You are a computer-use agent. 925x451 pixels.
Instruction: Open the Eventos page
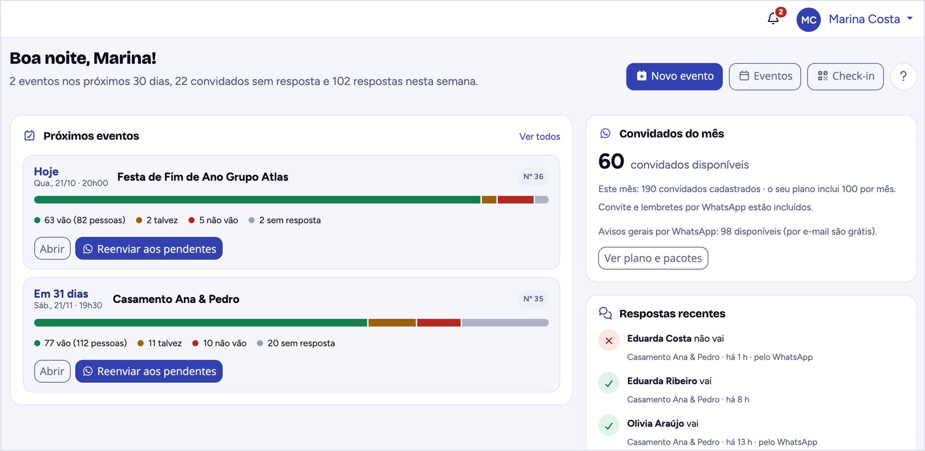[x=765, y=76]
